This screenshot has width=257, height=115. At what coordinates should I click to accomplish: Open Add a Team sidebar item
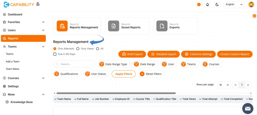[13, 61]
